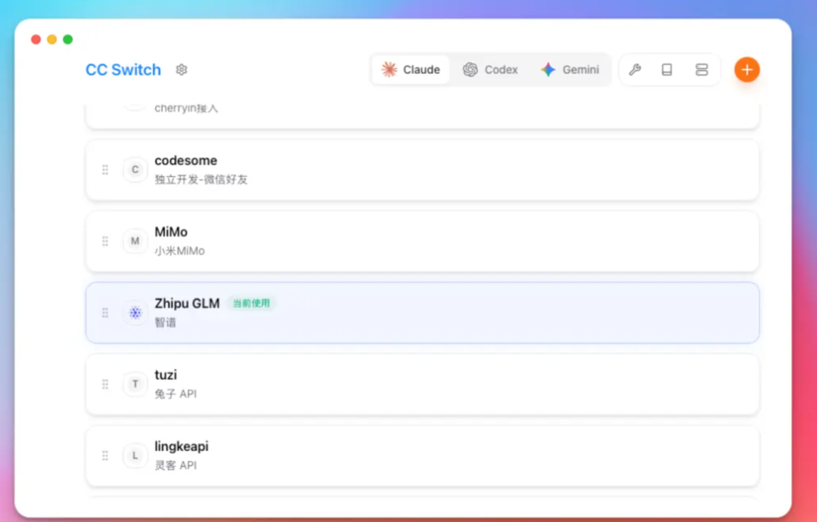
Task: Click the Zhipu GLM logo icon
Action: click(x=135, y=312)
